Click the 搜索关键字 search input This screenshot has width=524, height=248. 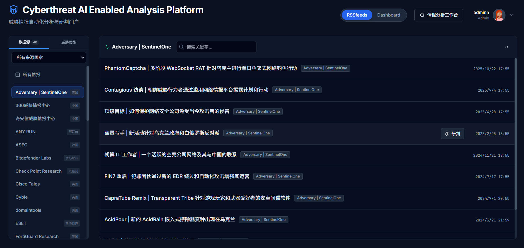216,47
